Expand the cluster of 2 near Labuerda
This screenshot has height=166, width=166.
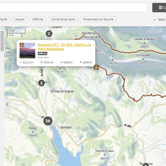coord(41,83)
